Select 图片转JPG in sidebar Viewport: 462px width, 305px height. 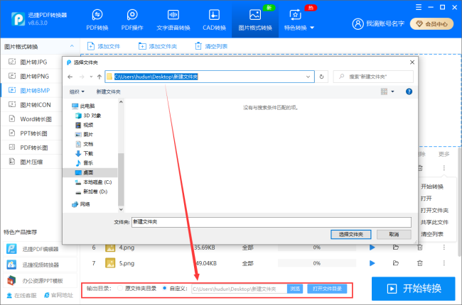pos(31,62)
